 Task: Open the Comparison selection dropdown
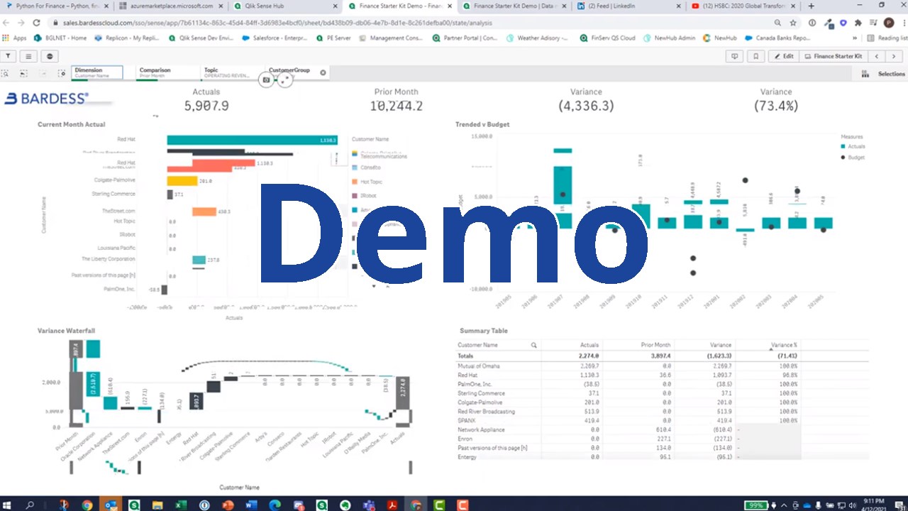click(x=167, y=72)
